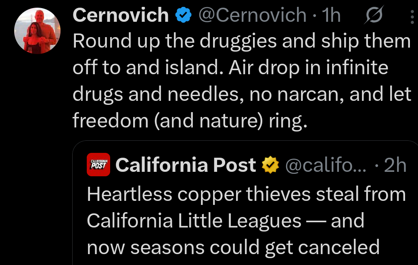
Task: Open the "Heartless copper thieves" headline
Action: tap(246, 194)
